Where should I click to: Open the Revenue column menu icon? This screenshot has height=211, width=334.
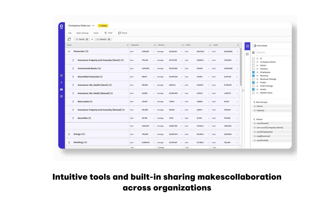click(182, 45)
